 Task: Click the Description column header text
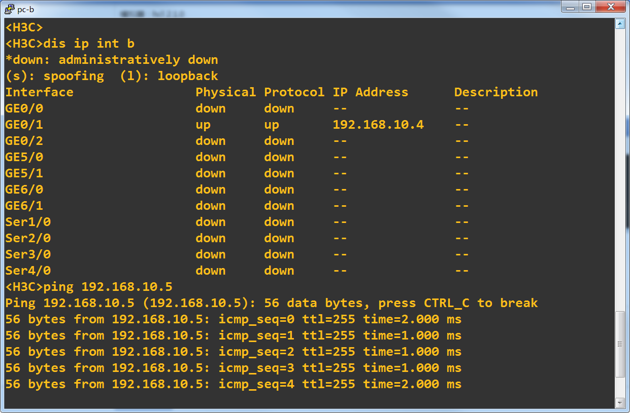(495, 92)
